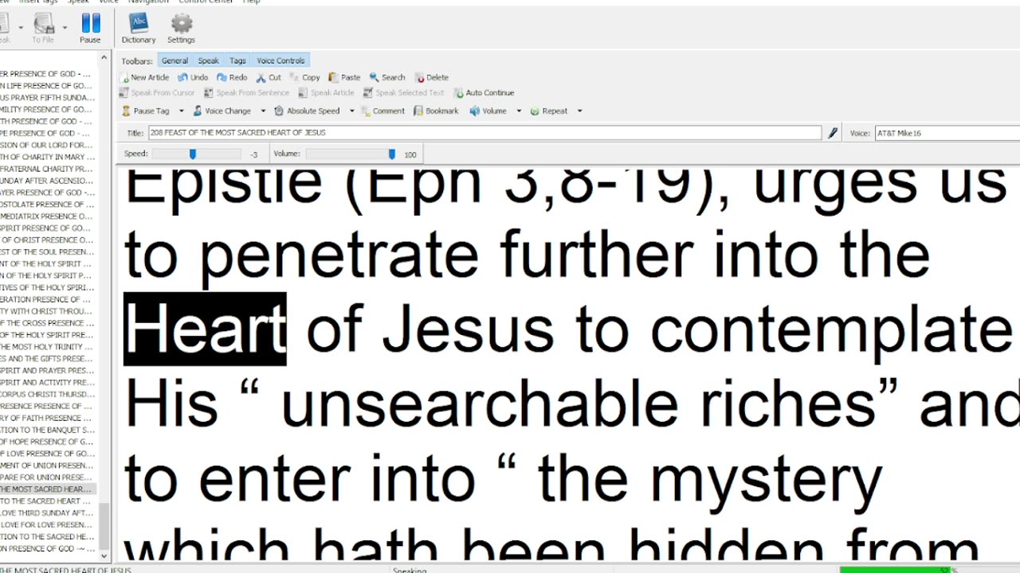
Task: Select the LOVE FOR LOVE PRESEN... article
Action: pyautogui.click(x=48, y=525)
